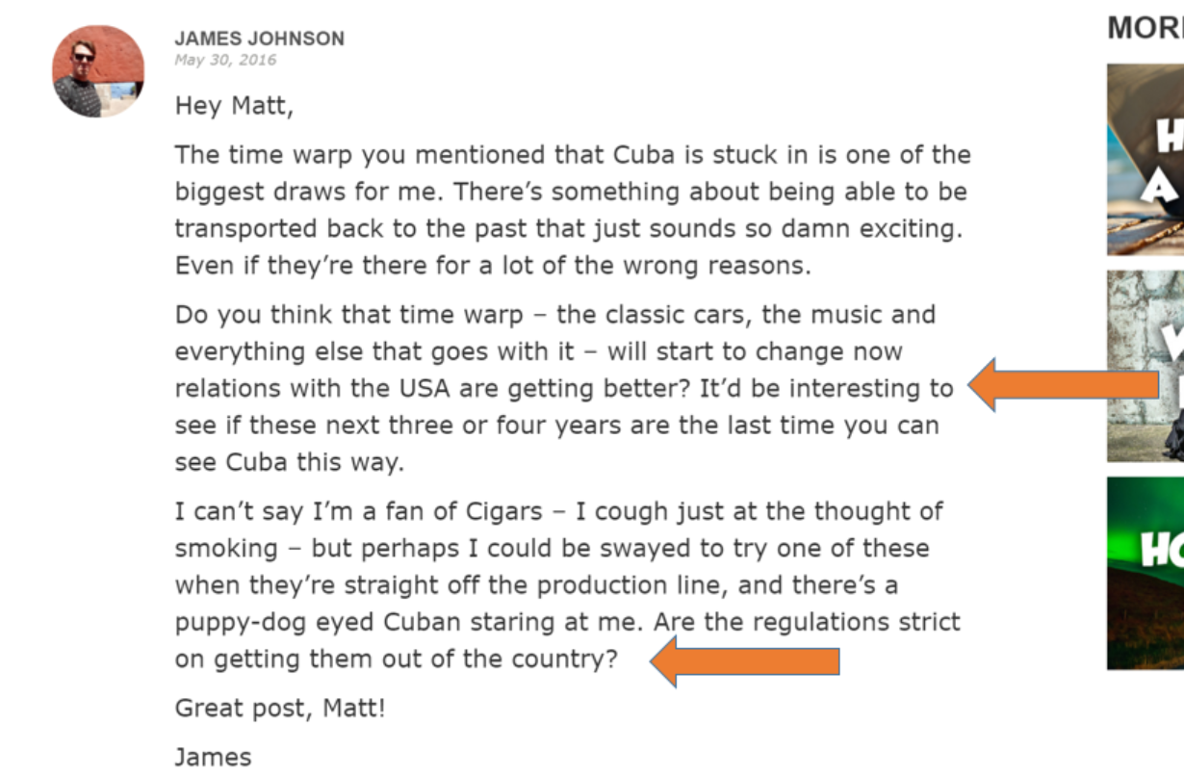1184x775 pixels.
Task: Click the line starting "Do you think"
Action: pyautogui.click(x=555, y=316)
